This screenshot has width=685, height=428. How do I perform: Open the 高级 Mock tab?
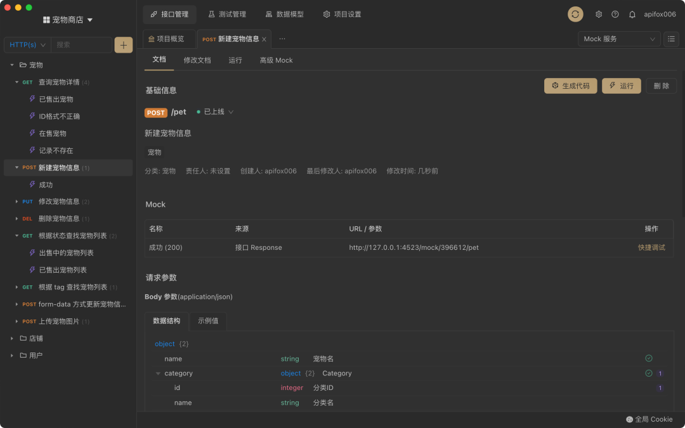[276, 60]
